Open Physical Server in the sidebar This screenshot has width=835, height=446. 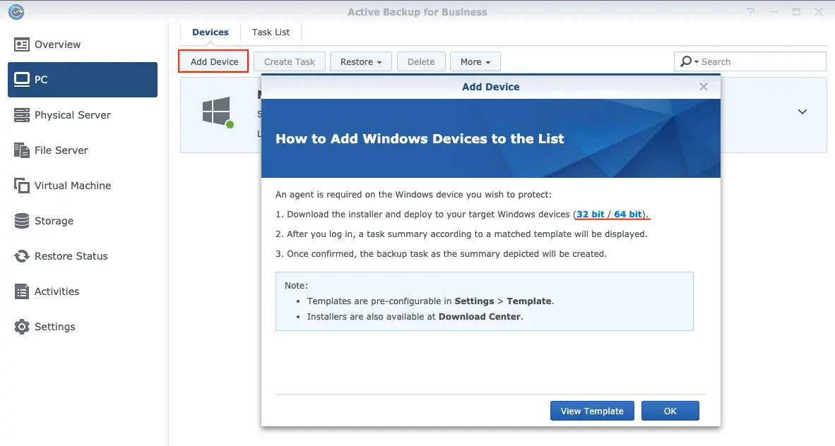point(83,115)
